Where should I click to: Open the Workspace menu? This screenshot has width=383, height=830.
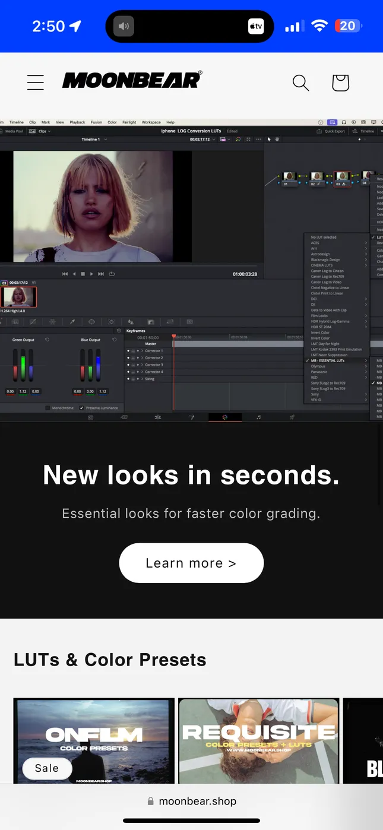pos(151,122)
